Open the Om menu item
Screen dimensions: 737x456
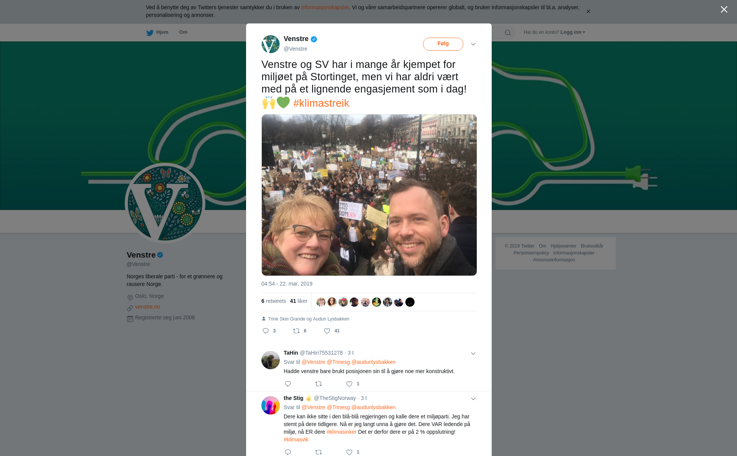tap(183, 32)
